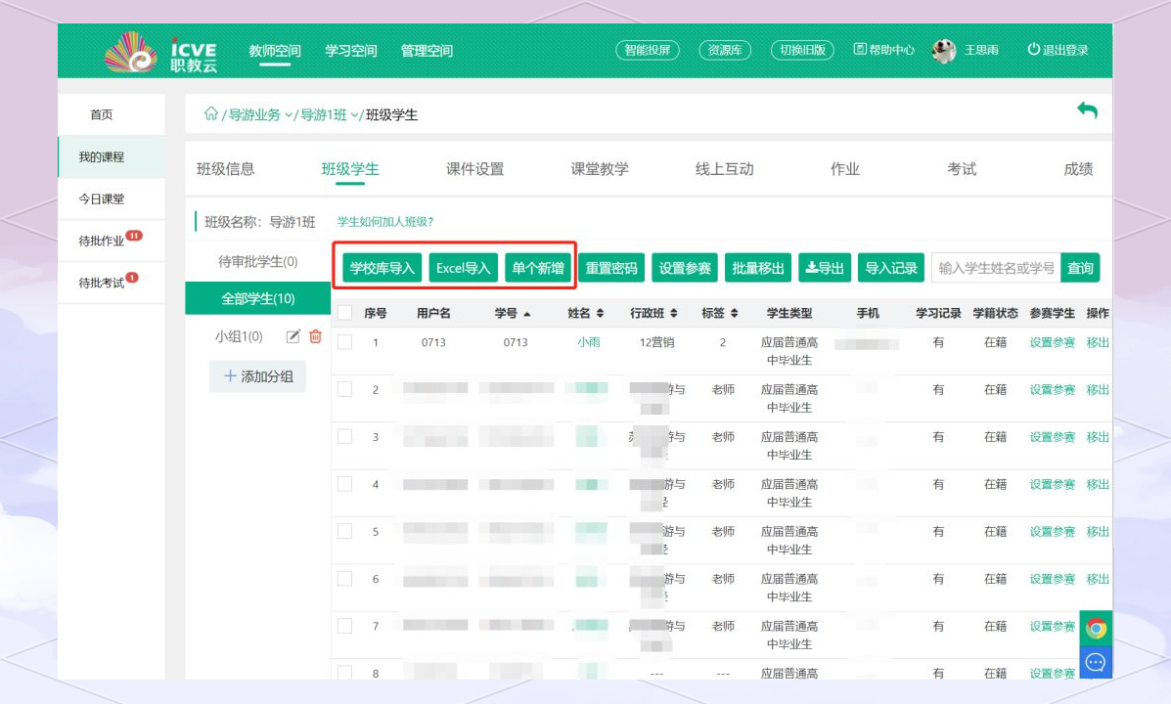This screenshot has height=704, width=1171.
Task: Click the Chrome icon at right edge
Action: (1096, 629)
